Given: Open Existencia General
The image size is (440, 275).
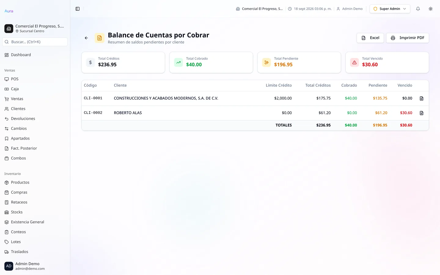Looking at the screenshot, I should click(x=35, y=222).
